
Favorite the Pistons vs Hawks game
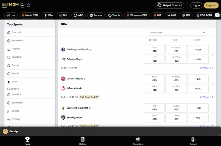coord(213,83)
